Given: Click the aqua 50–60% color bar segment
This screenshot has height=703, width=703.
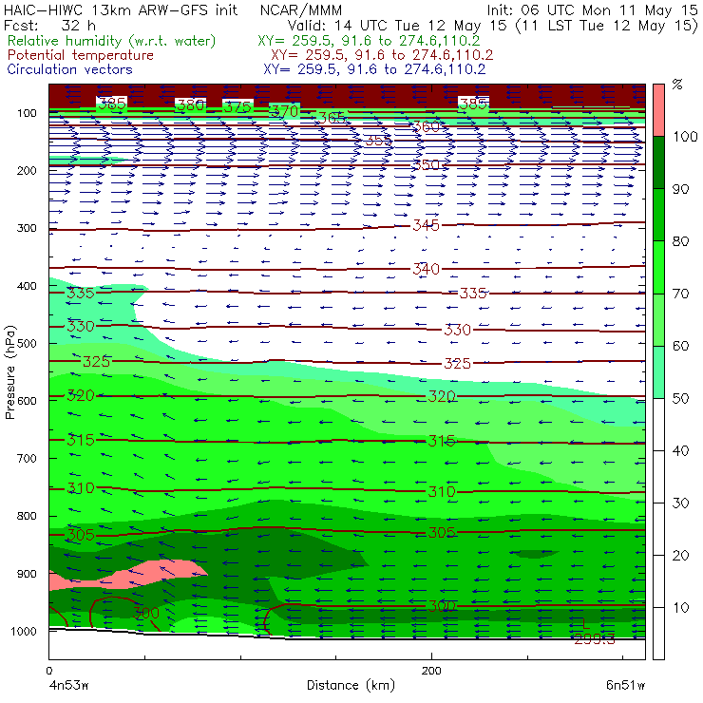Looking at the screenshot, I should click(658, 372).
